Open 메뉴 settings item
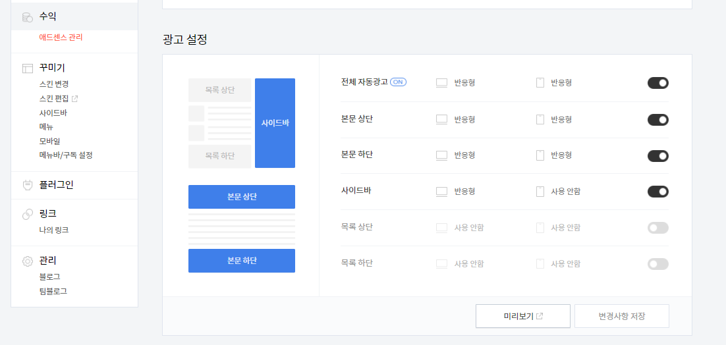The width and height of the screenshot is (726, 345). point(46,126)
